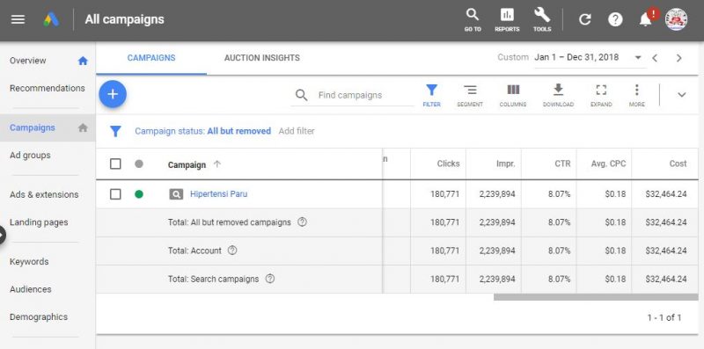The height and width of the screenshot is (349, 704).
Task: Open the Hipertensi Paru campaign link
Action: point(218,194)
